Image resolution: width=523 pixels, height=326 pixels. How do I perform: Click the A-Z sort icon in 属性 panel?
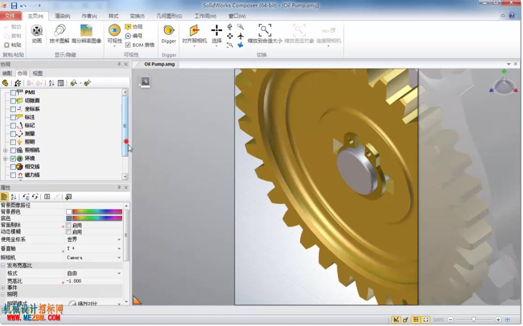pyautogui.click(x=14, y=197)
